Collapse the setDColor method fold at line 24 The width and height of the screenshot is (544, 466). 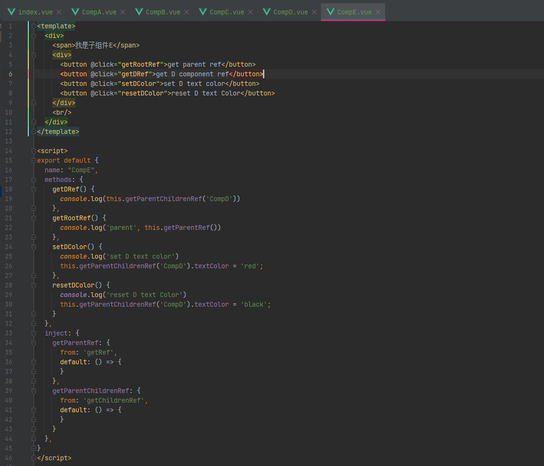[x=34, y=247]
